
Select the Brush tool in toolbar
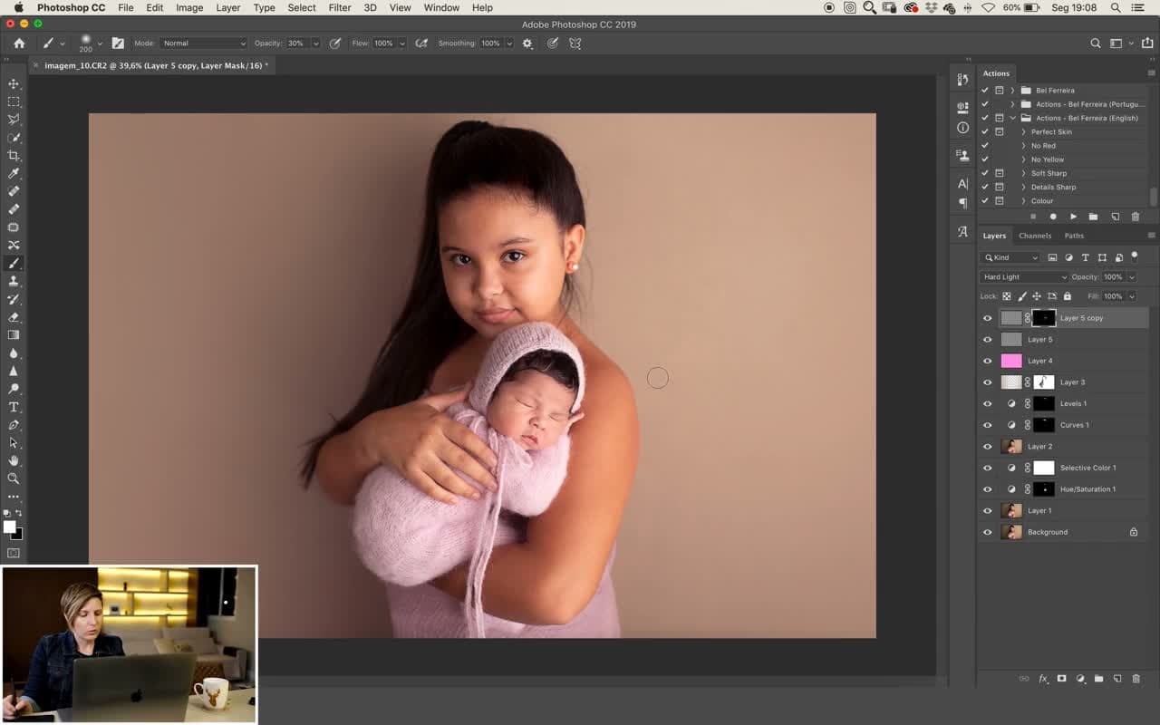(14, 264)
